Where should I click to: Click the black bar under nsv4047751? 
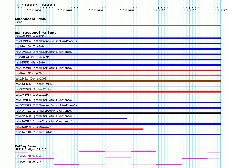coord(118,113)
